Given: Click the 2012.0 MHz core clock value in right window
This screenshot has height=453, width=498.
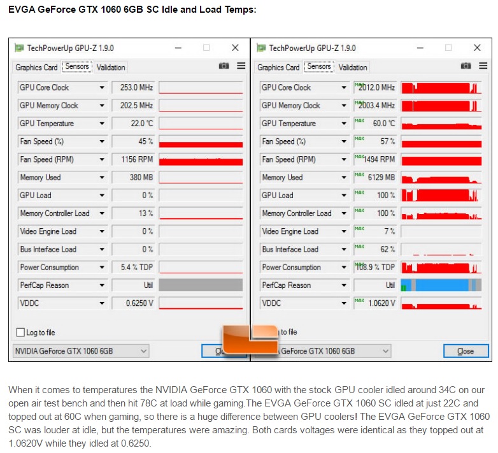Looking at the screenshot, I should coord(375,87).
